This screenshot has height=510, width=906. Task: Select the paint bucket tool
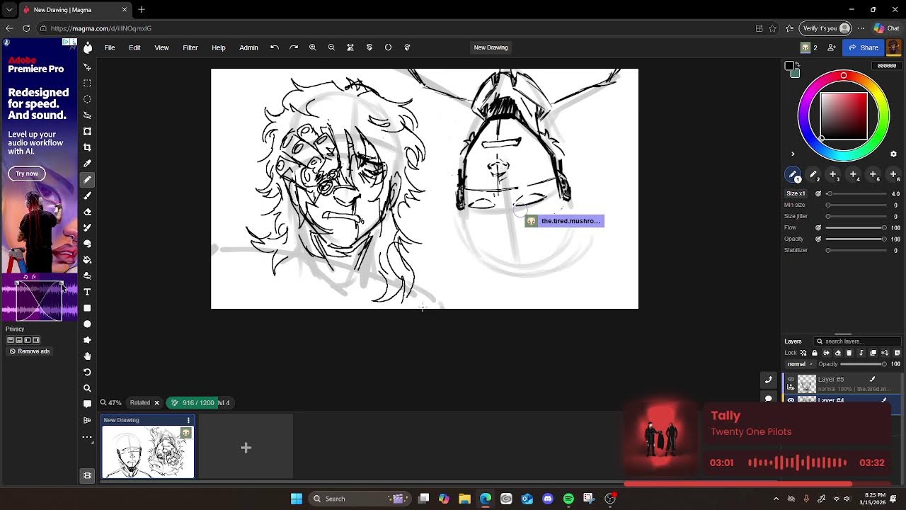pos(87,260)
